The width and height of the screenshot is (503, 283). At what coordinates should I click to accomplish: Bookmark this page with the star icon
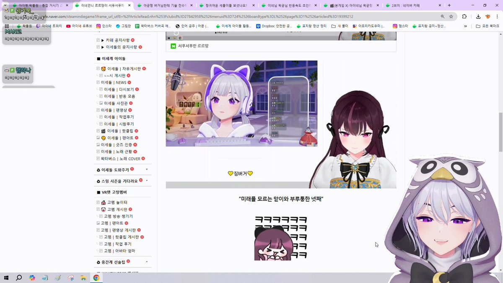point(451,16)
